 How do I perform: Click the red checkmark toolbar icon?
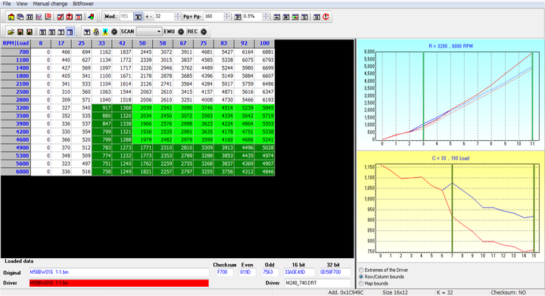click(x=60, y=17)
